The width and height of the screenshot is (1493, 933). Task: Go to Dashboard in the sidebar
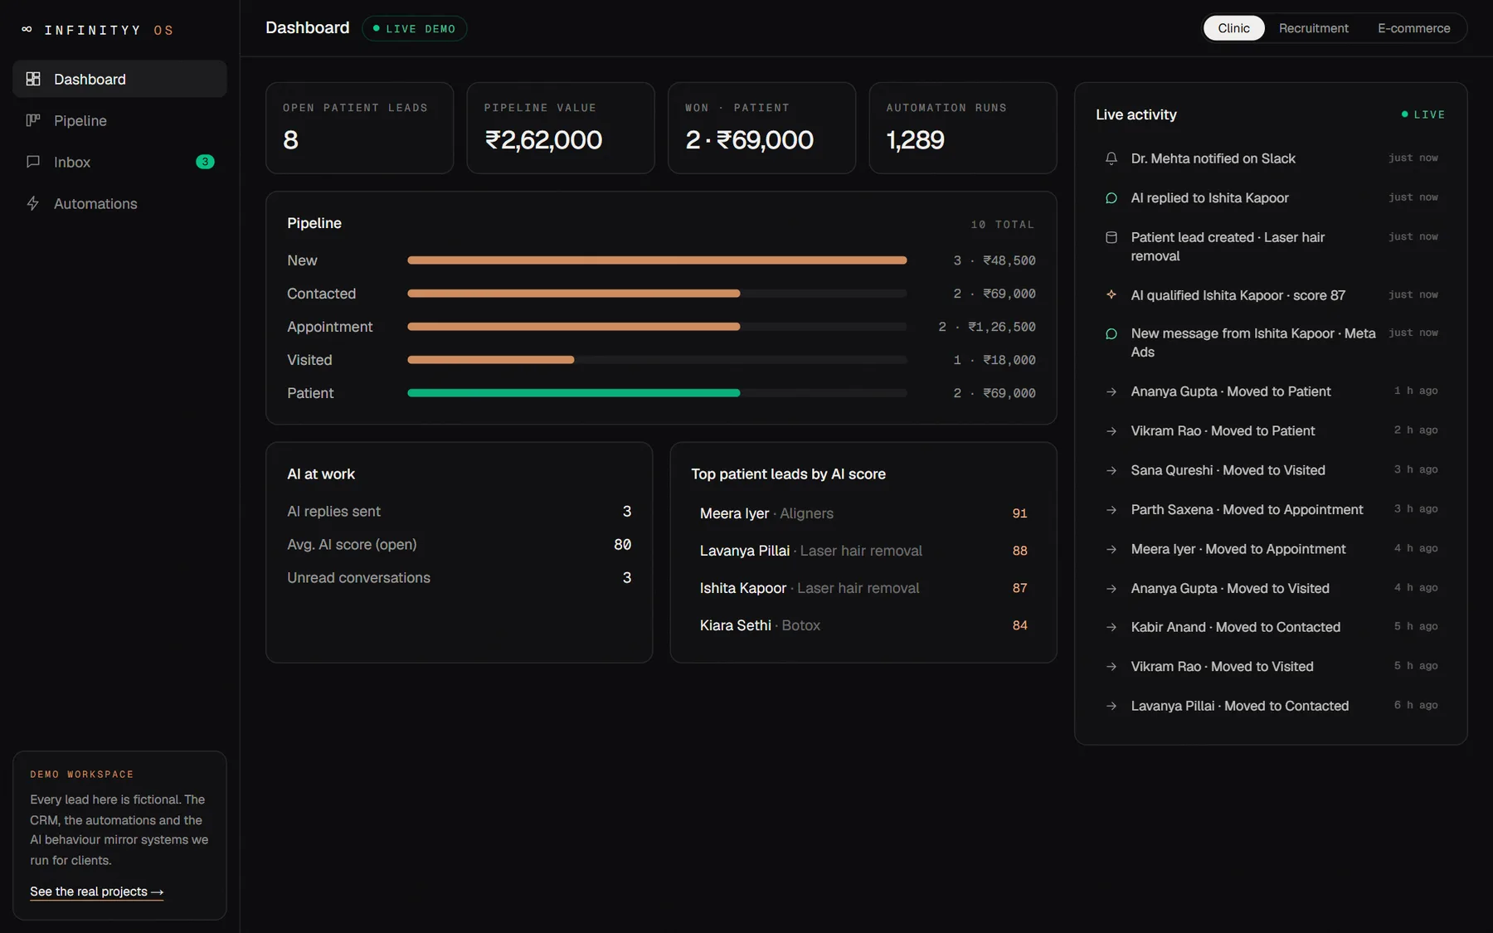point(119,79)
